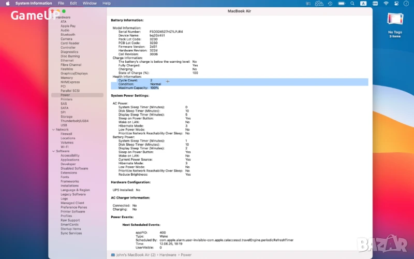The height and width of the screenshot is (259, 414).
Task: Open the Window menu
Action: click(90, 3)
